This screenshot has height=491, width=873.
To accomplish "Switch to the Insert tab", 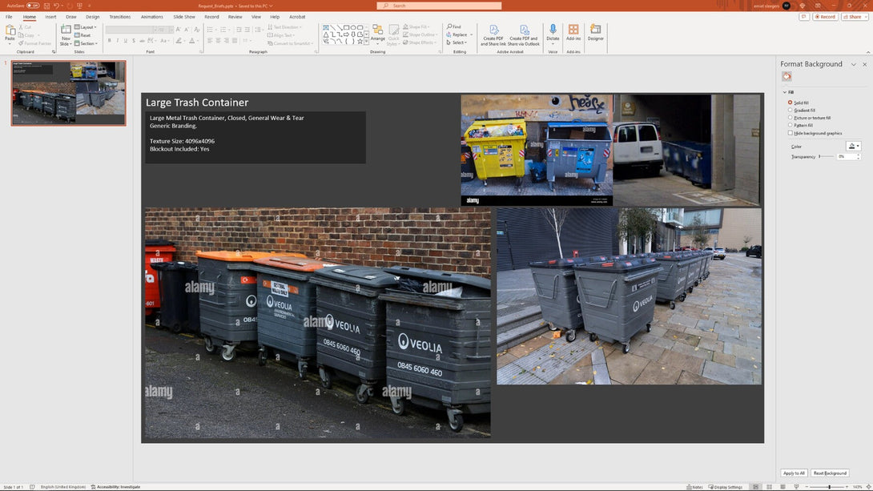I will tap(50, 17).
